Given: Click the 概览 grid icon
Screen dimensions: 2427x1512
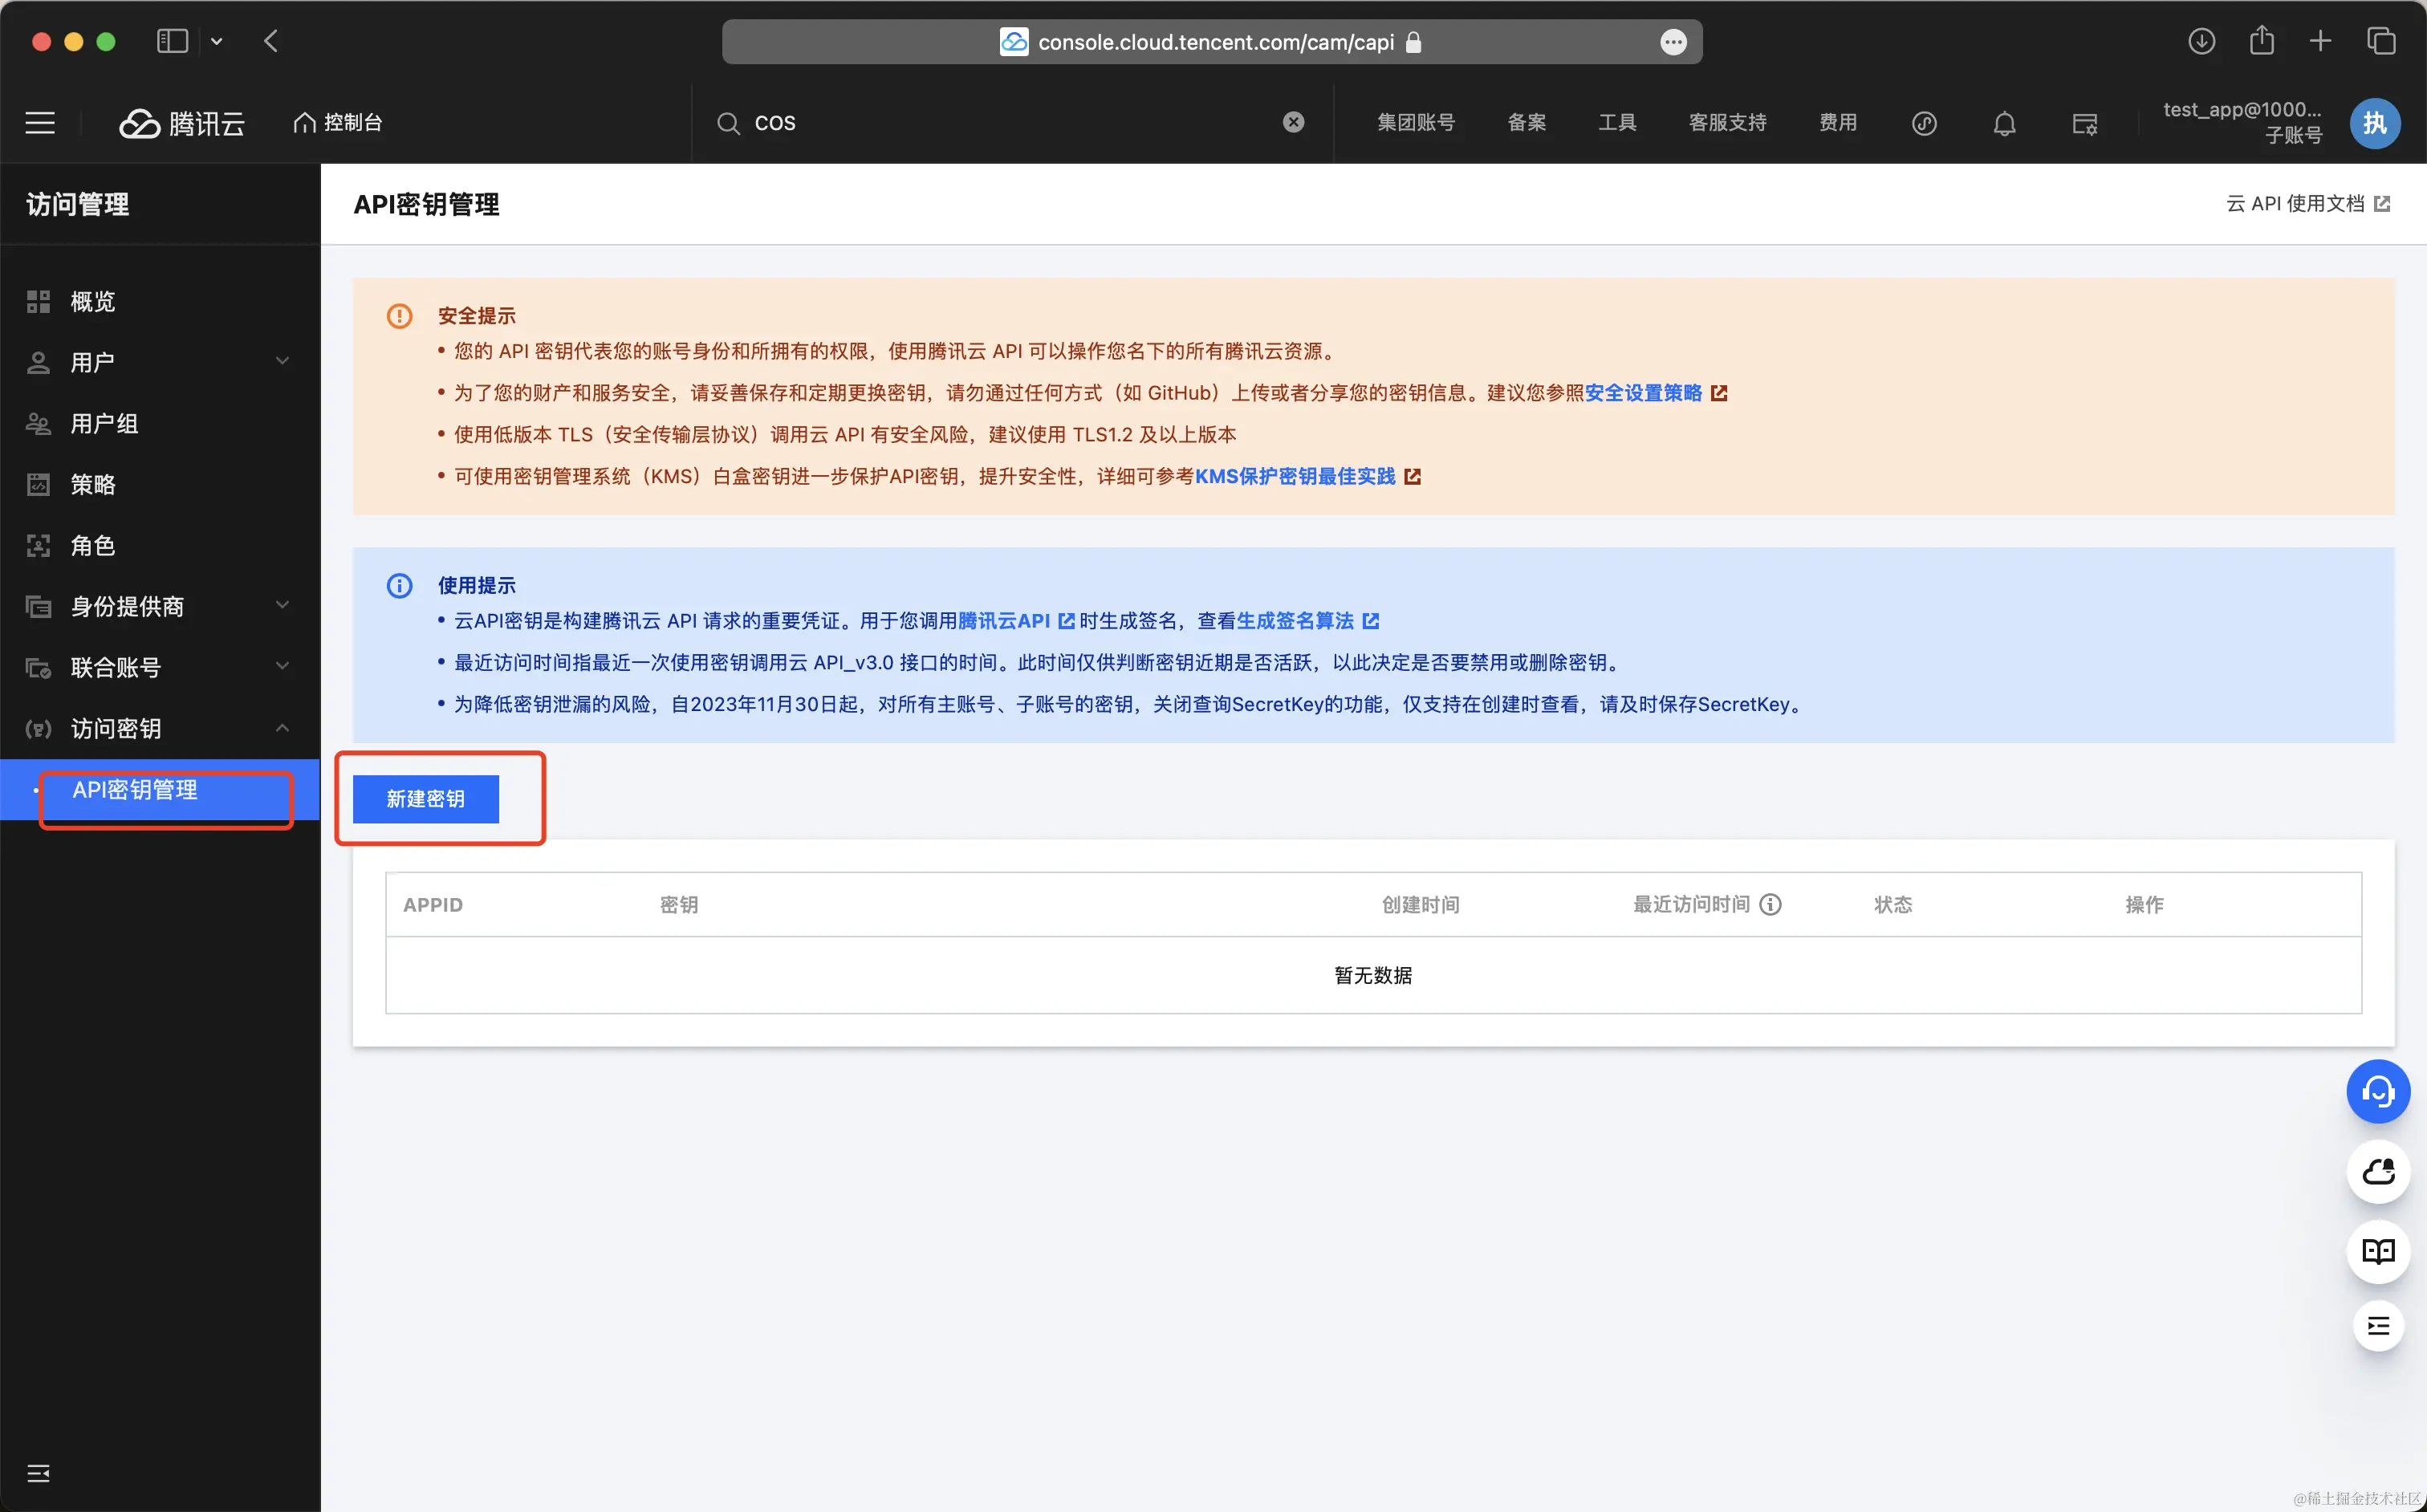Looking at the screenshot, I should pos(38,301).
